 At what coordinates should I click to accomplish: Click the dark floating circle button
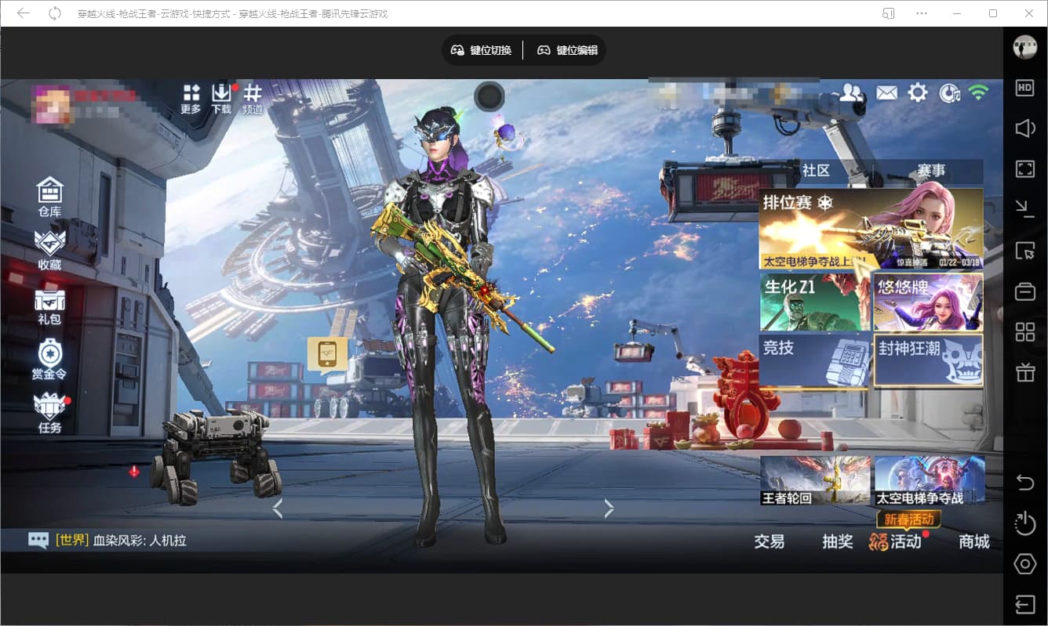(x=489, y=97)
